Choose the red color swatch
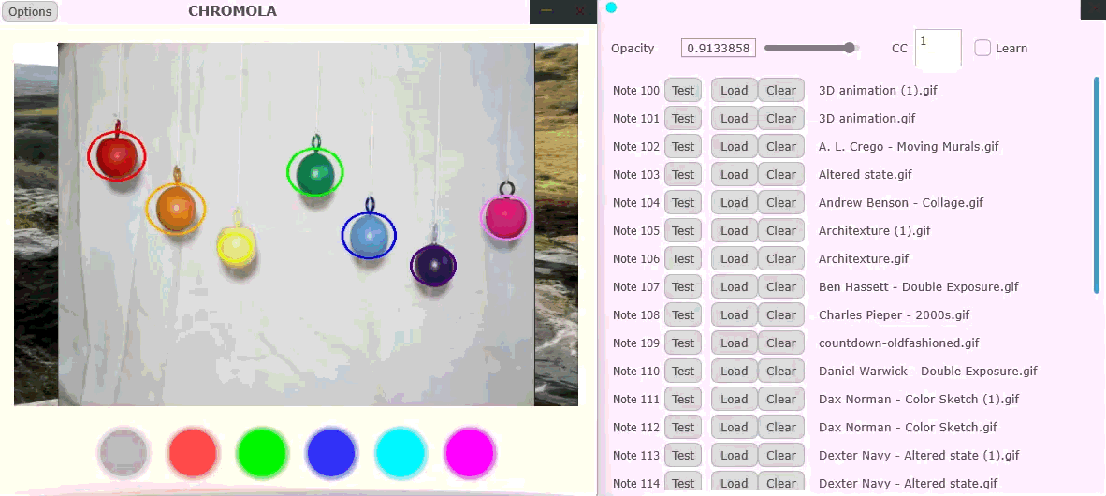Image resolution: width=1106 pixels, height=496 pixels. point(193,453)
